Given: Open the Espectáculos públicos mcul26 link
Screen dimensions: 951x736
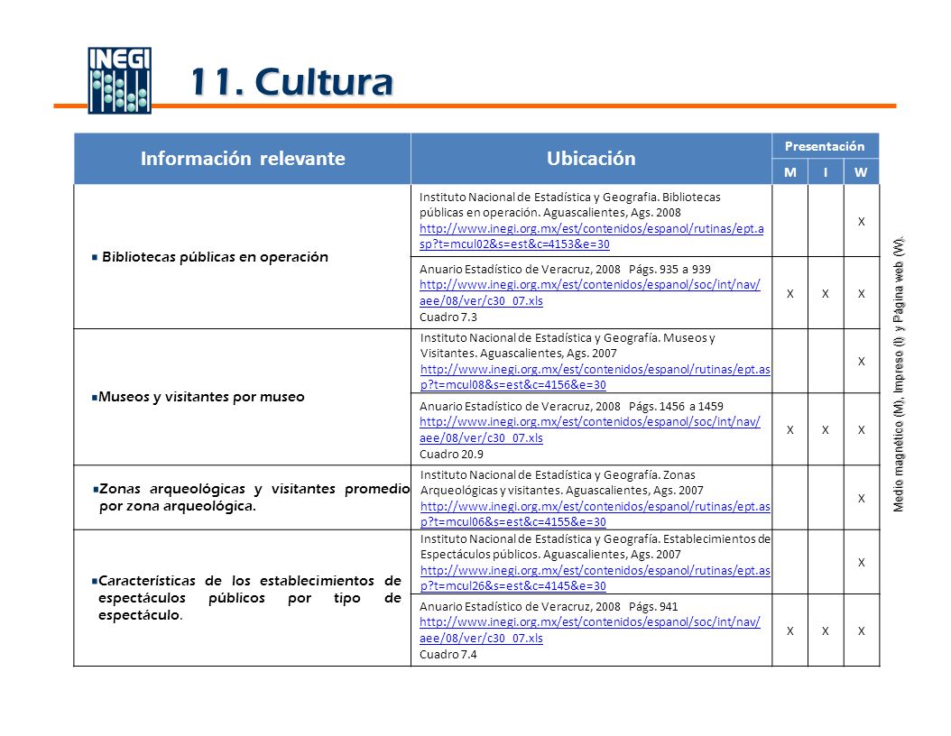Looking at the screenshot, I should (595, 578).
